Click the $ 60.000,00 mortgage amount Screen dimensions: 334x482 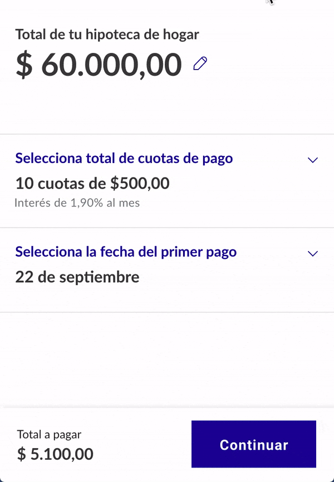pyautogui.click(x=99, y=65)
